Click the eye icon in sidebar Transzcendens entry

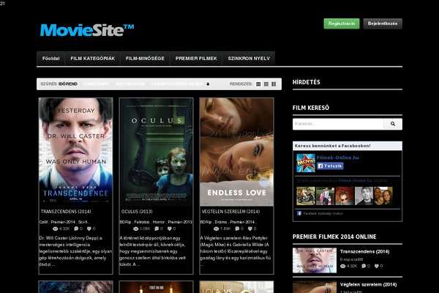tap(342, 266)
